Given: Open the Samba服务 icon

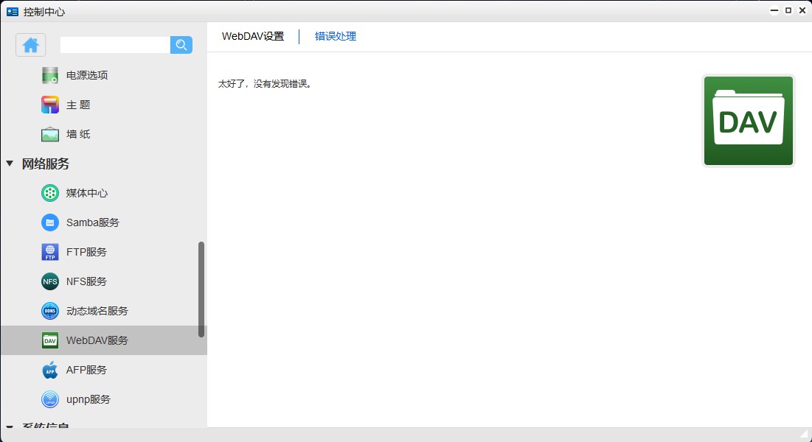Looking at the screenshot, I should click(x=50, y=222).
